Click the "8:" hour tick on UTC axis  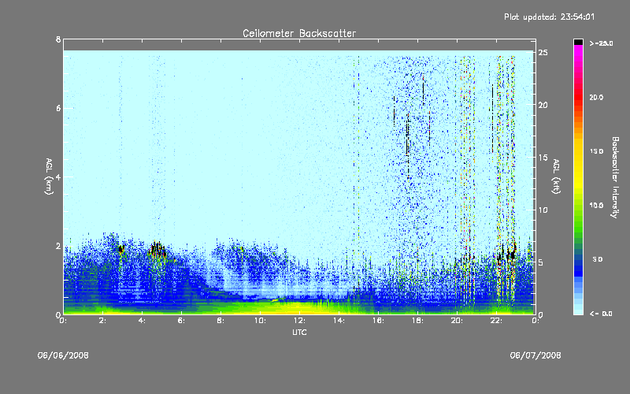coord(220,321)
